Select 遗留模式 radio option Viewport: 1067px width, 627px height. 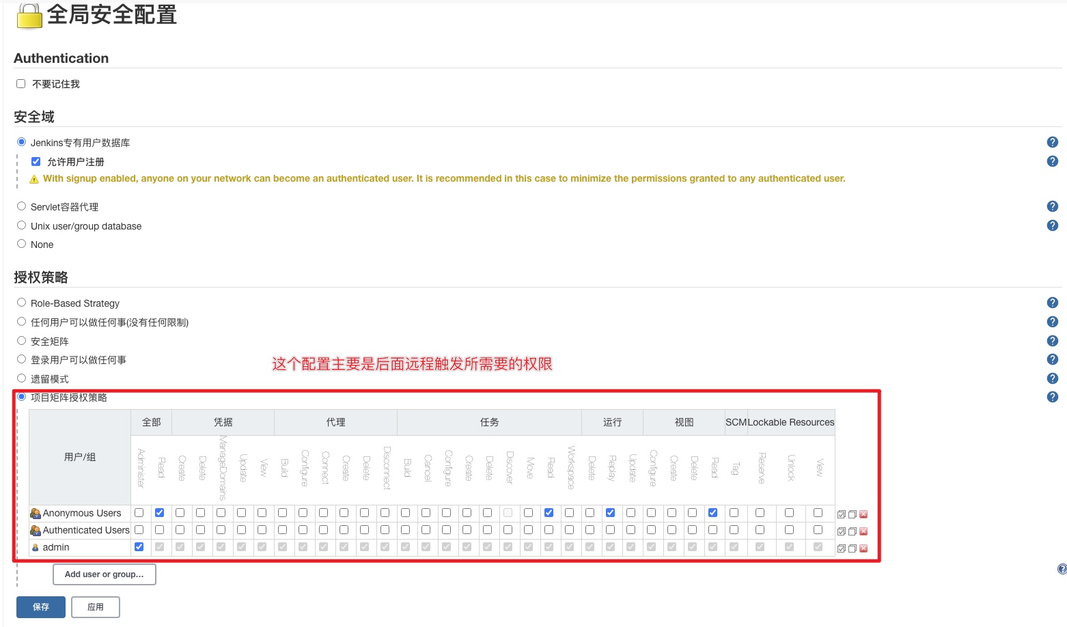pos(21,378)
